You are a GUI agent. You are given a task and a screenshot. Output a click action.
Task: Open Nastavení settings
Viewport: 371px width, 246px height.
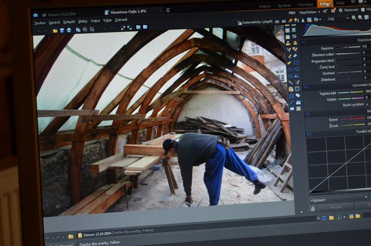coord(349,10)
